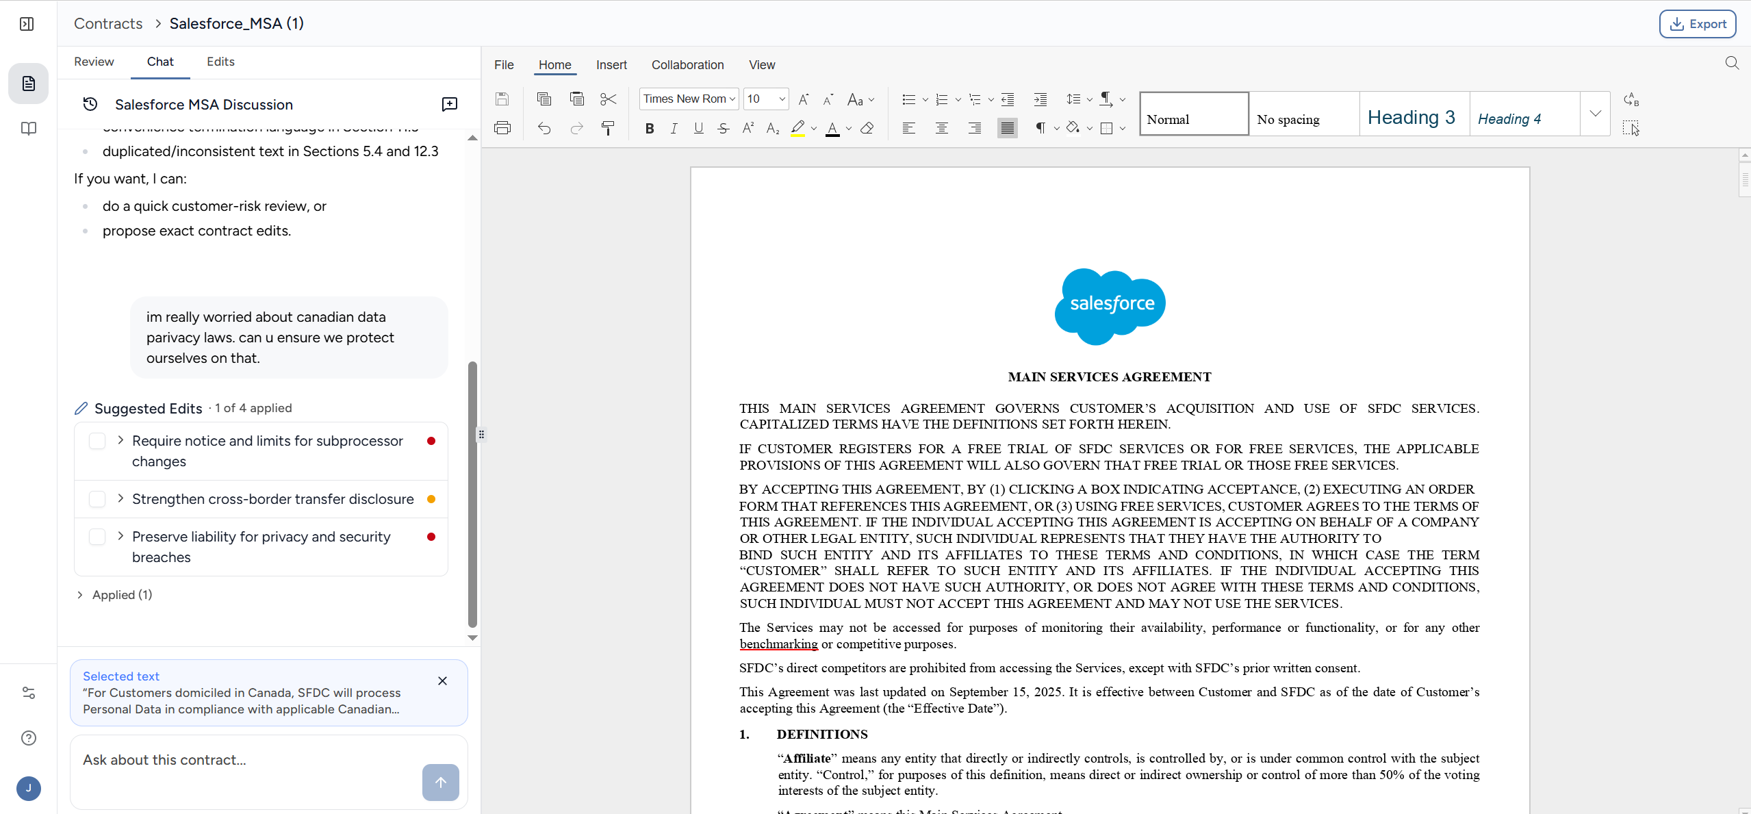
Task: Check Strengthen cross-border transfer disclosure checkbox
Action: (97, 499)
